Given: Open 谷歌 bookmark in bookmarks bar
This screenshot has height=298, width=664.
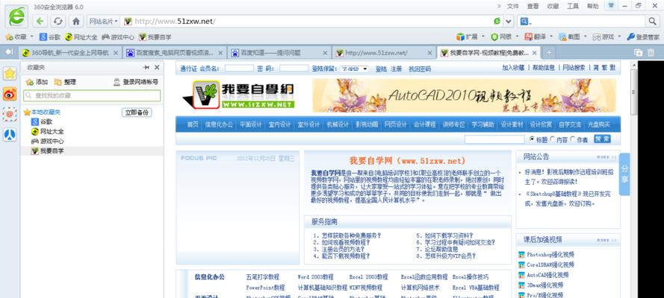Looking at the screenshot, I should [x=50, y=37].
